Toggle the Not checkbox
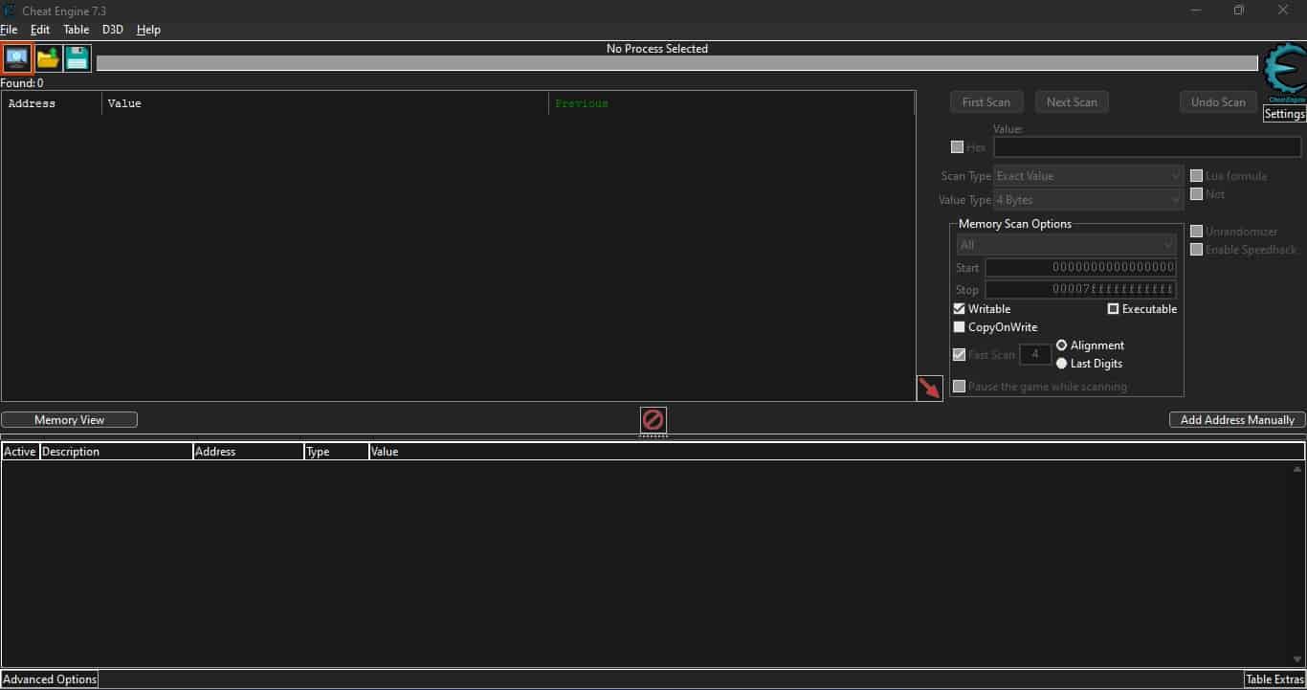Viewport: 1307px width, 690px height. tap(1196, 194)
